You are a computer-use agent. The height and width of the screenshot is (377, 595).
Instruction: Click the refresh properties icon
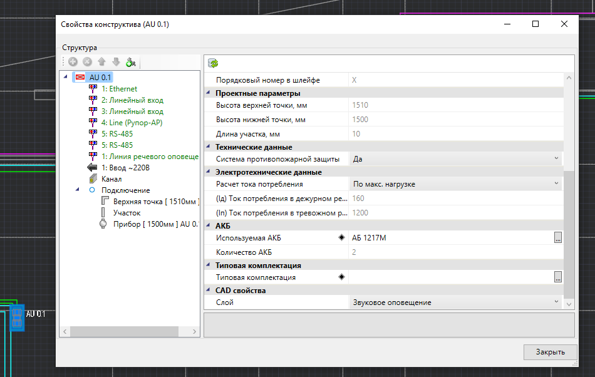pos(214,63)
